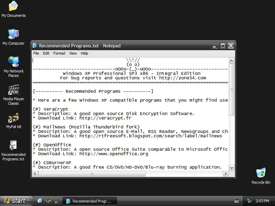Click the text http://veracrypt.fr
Viewport: 275px width, 206px height.
tap(105, 118)
